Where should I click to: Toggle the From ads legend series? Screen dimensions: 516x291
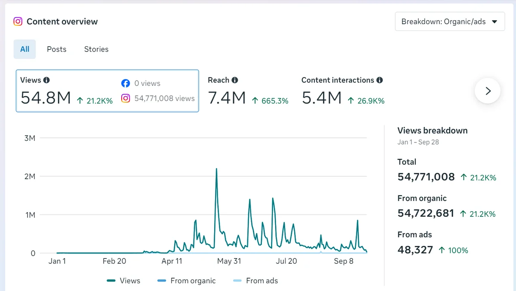pos(255,281)
